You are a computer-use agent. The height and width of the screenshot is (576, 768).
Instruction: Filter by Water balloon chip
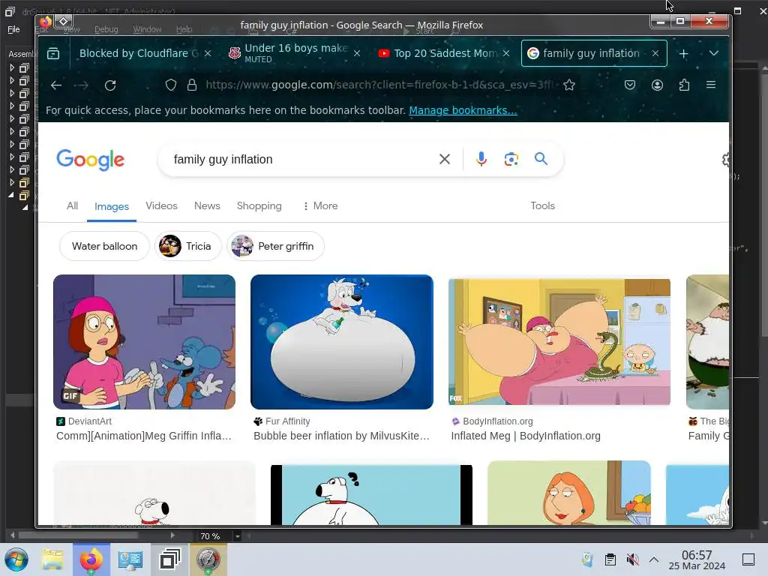pos(104,246)
